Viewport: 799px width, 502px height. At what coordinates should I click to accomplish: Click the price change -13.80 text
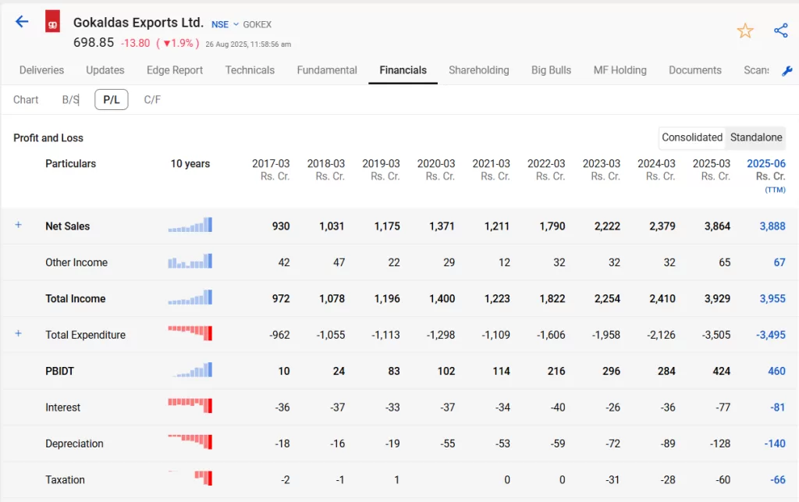click(x=136, y=43)
